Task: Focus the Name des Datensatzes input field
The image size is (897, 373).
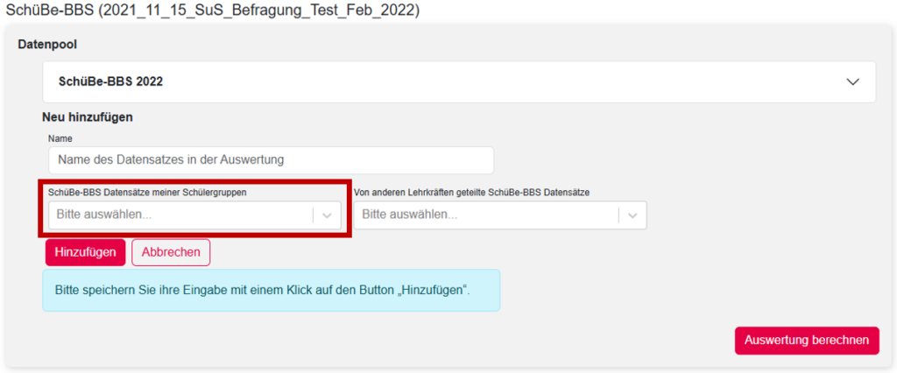Action: (271, 160)
